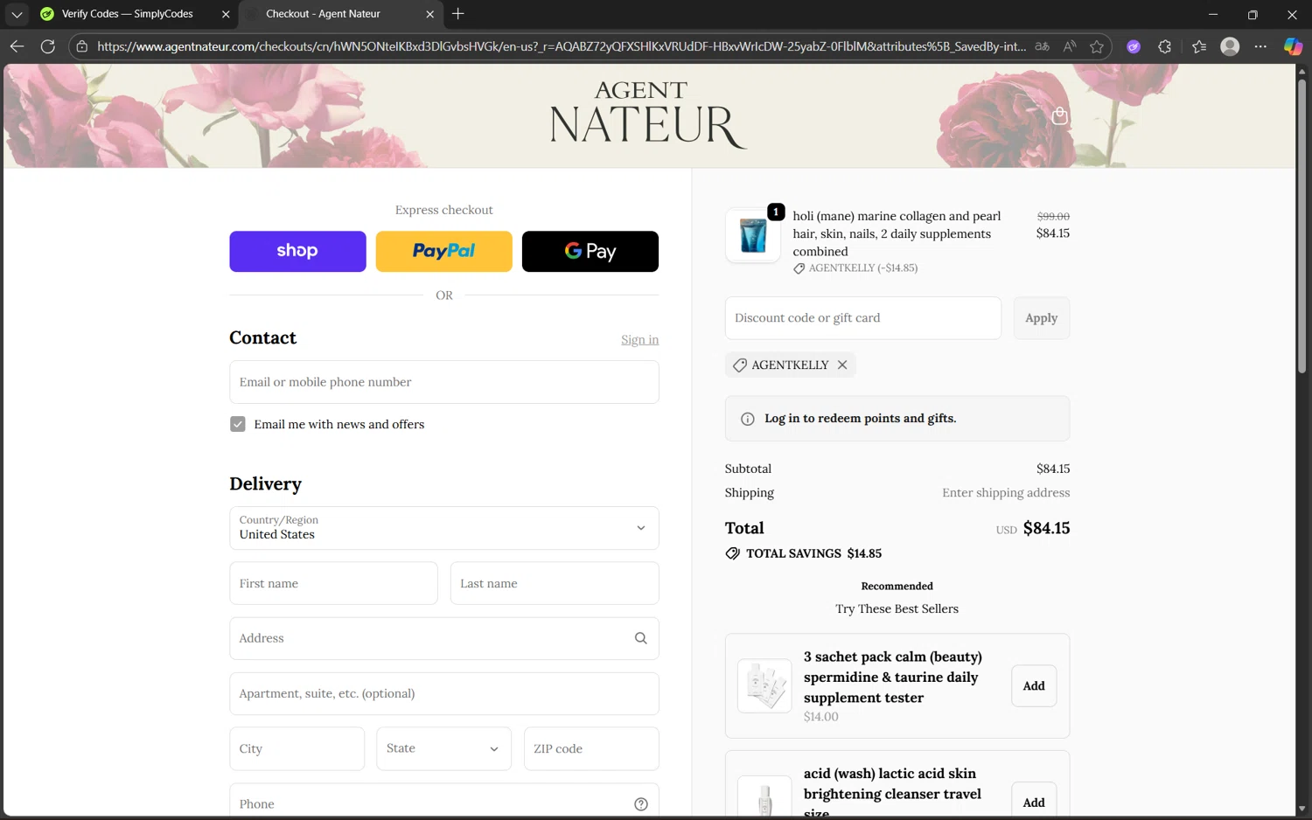Click the browser address bar URL
The image size is (1312, 820).
(562, 46)
